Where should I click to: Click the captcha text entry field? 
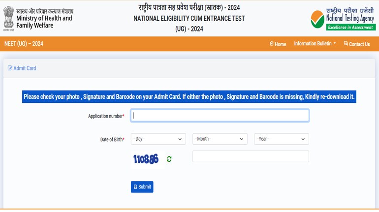[251, 156]
